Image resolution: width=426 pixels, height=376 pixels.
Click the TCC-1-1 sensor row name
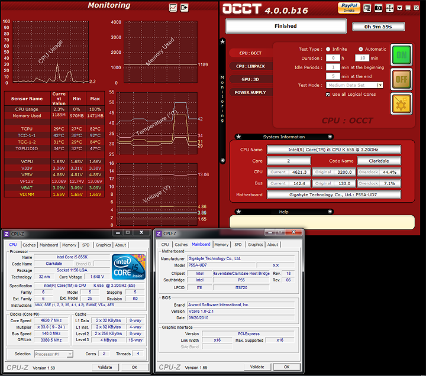[27, 135]
